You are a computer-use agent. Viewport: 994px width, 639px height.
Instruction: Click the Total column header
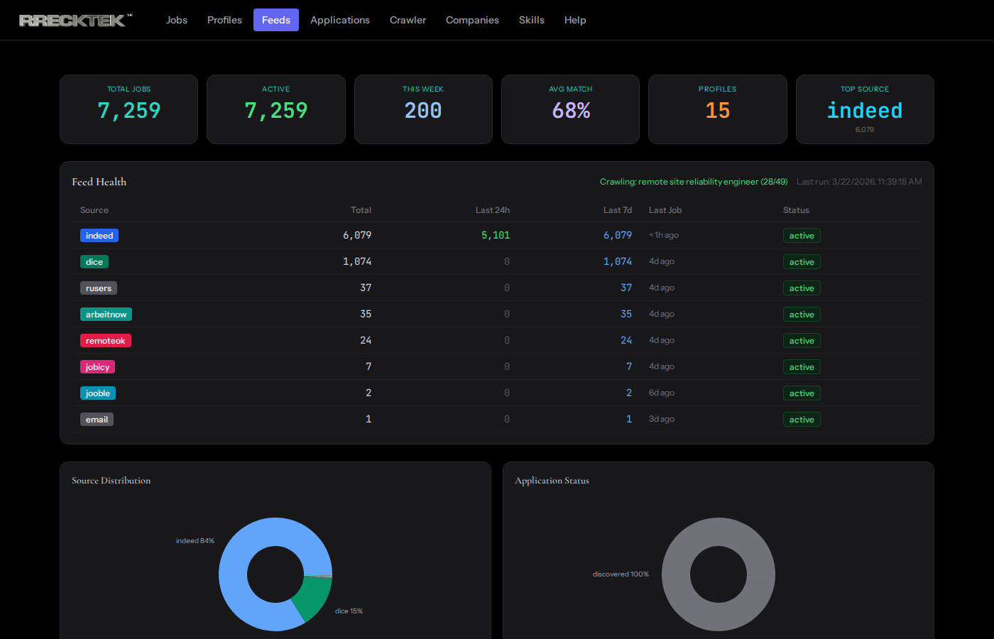[x=361, y=210]
